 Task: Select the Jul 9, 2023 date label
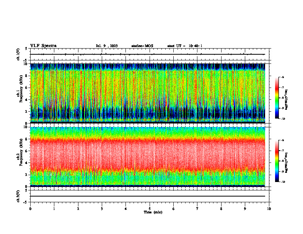(x=107, y=46)
